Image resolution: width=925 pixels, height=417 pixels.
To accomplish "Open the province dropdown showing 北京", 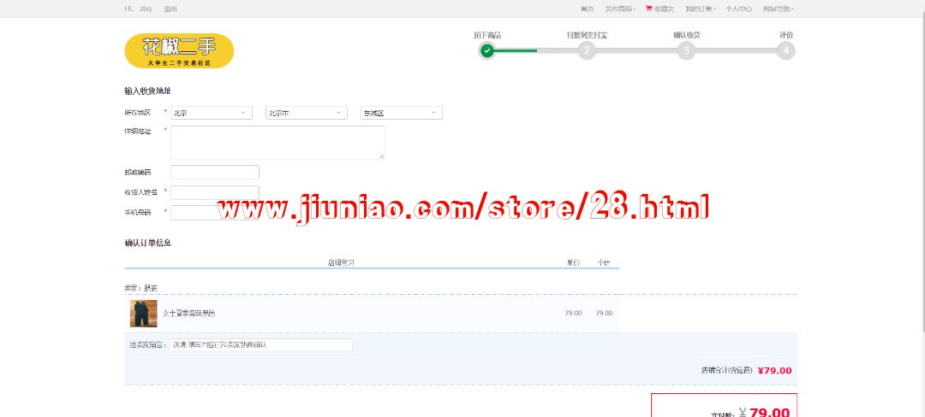I will tap(212, 113).
